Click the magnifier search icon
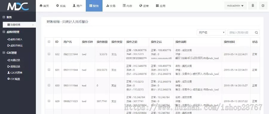Screen dimensions: 269x114 [256, 33]
